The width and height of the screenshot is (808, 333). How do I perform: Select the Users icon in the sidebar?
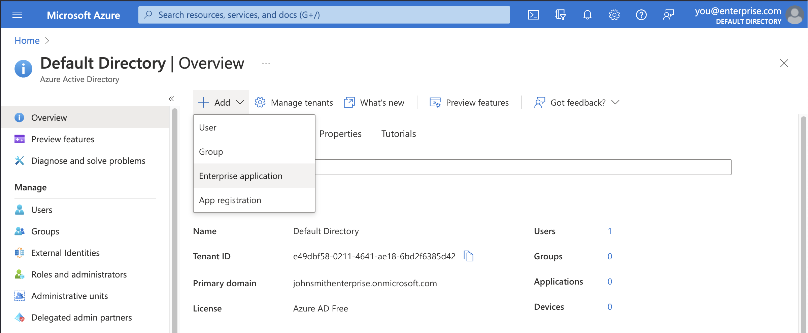point(19,210)
